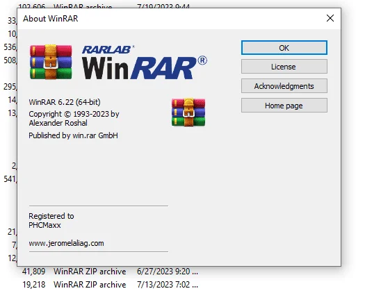This screenshot has height=291, width=381.
Task: Select the WinRAR 6.22 (64-bit) version text
Action: pos(65,102)
